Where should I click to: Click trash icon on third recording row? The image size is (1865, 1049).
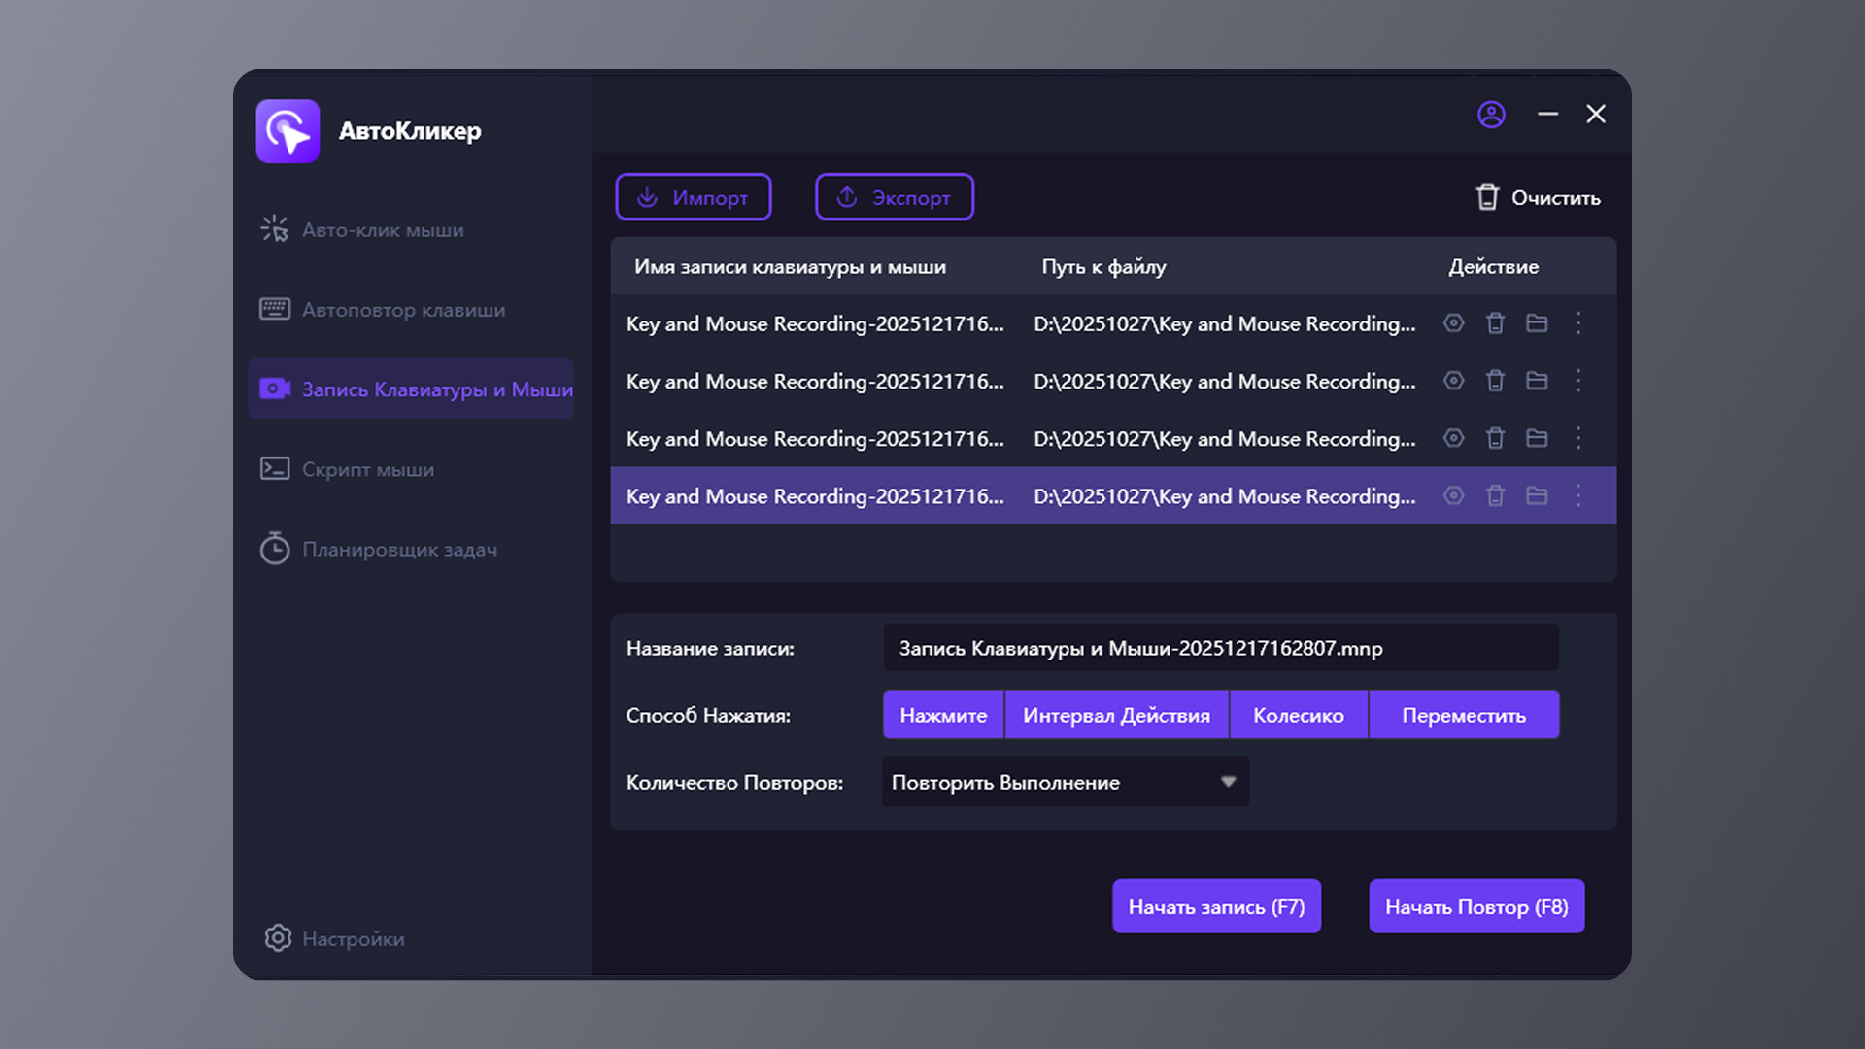pos(1495,438)
